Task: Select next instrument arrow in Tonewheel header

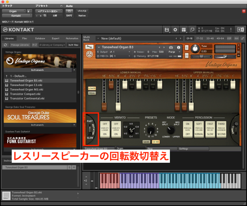Action: (x=164, y=47)
